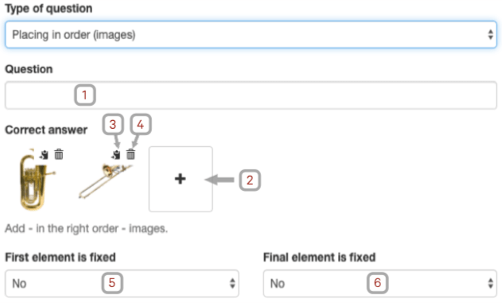Open the Final element is fixed dropdown

[x=380, y=283]
